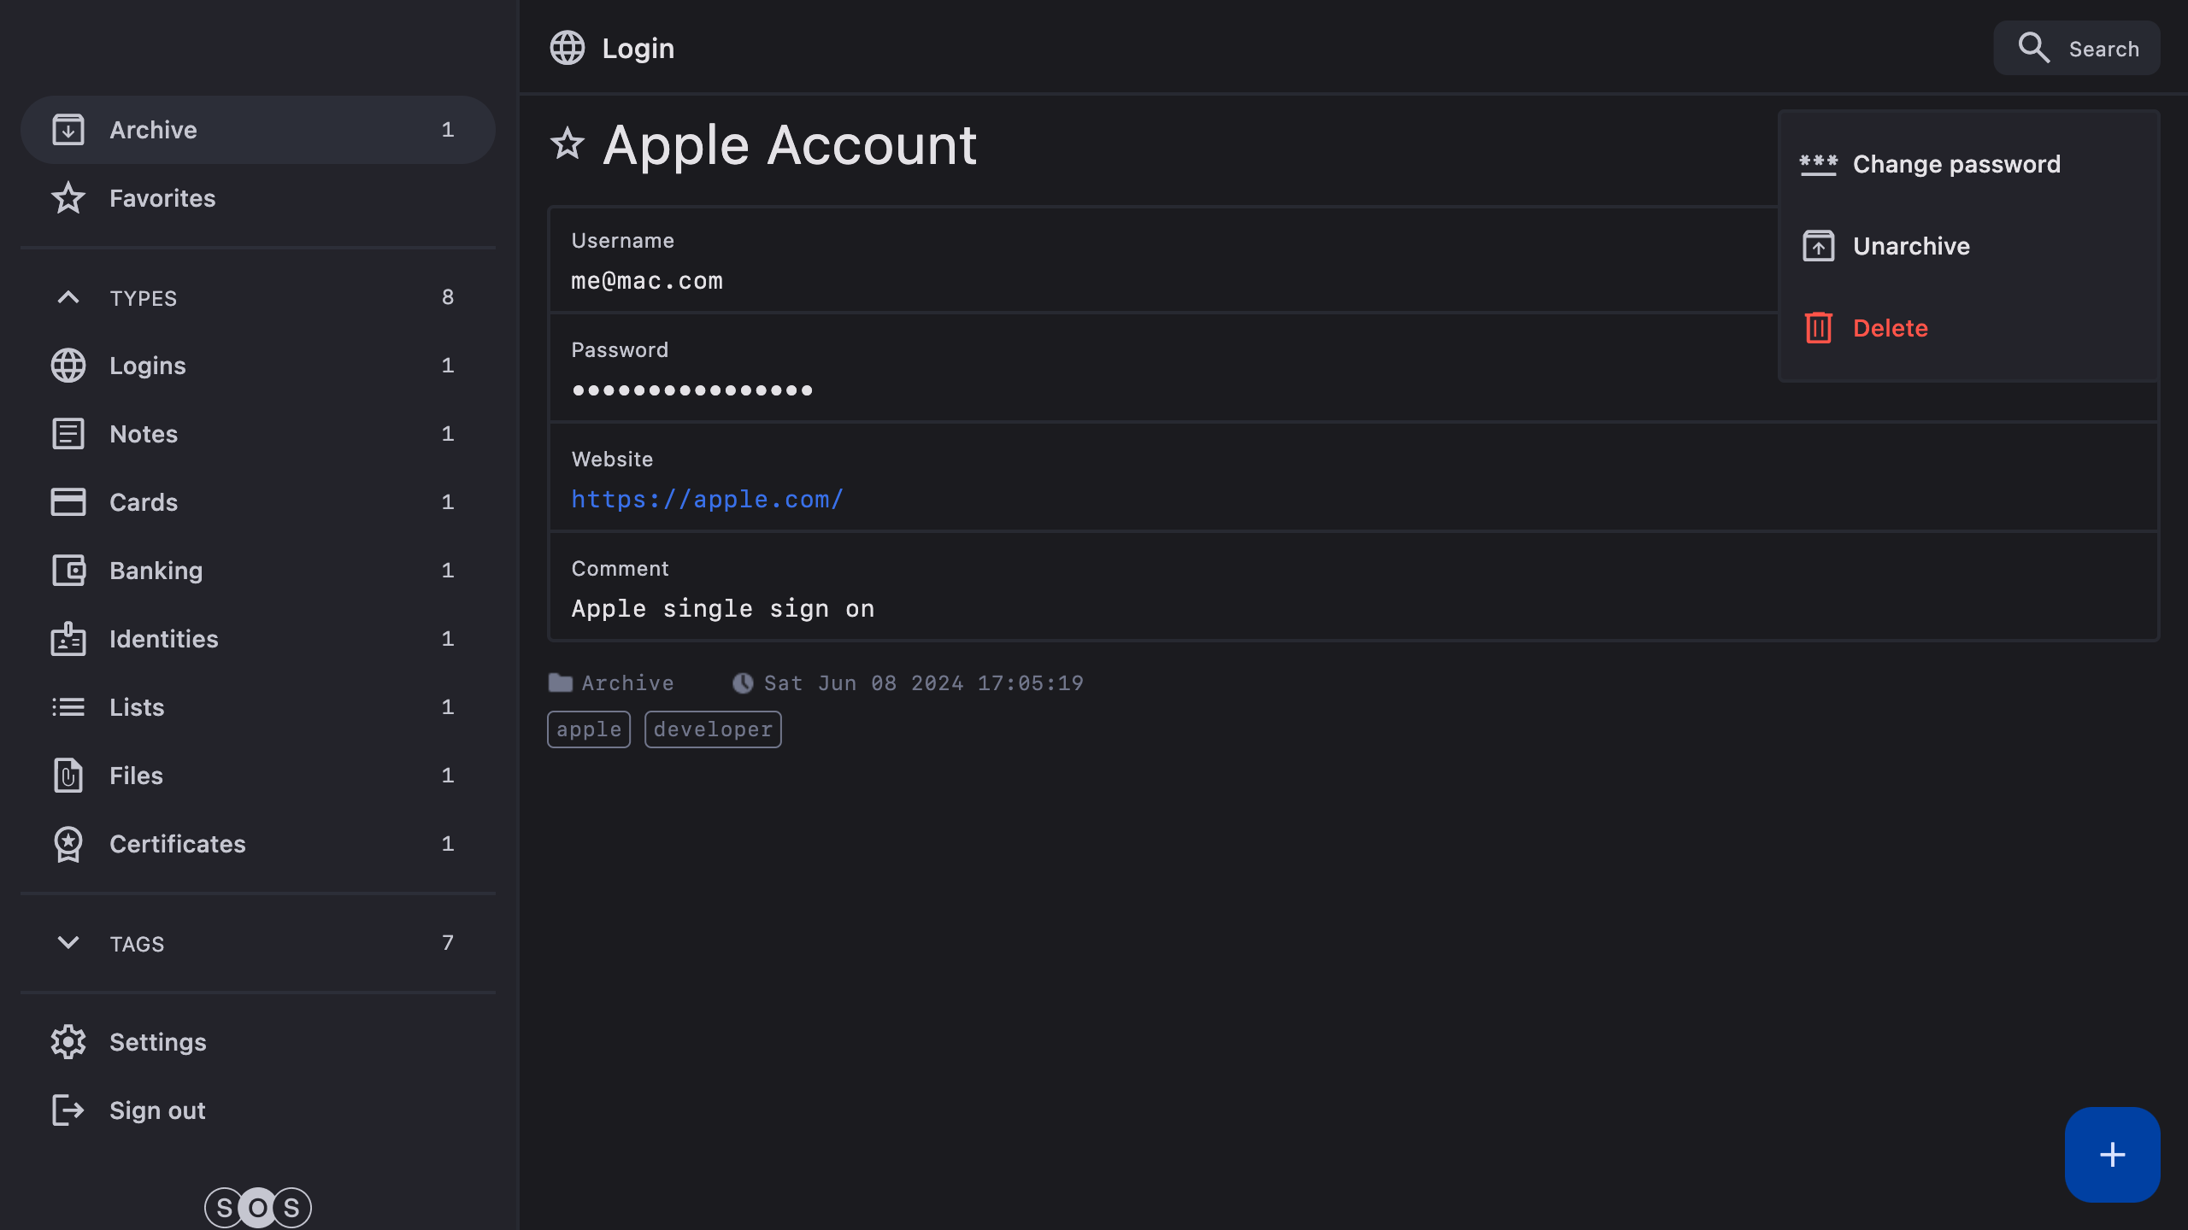This screenshot has height=1230, width=2188.
Task: Open the https://apple.com/ website link
Action: pos(707,499)
